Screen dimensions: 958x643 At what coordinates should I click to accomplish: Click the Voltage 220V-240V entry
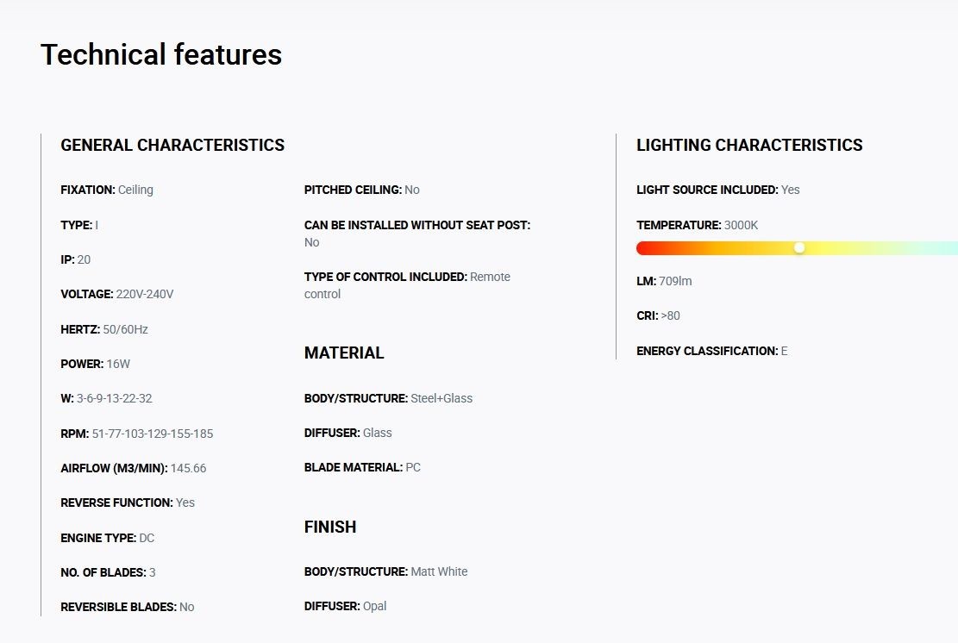pyautogui.click(x=116, y=294)
